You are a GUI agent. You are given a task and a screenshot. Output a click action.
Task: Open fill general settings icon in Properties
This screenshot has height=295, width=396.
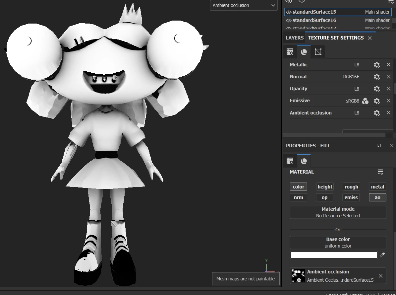click(290, 161)
